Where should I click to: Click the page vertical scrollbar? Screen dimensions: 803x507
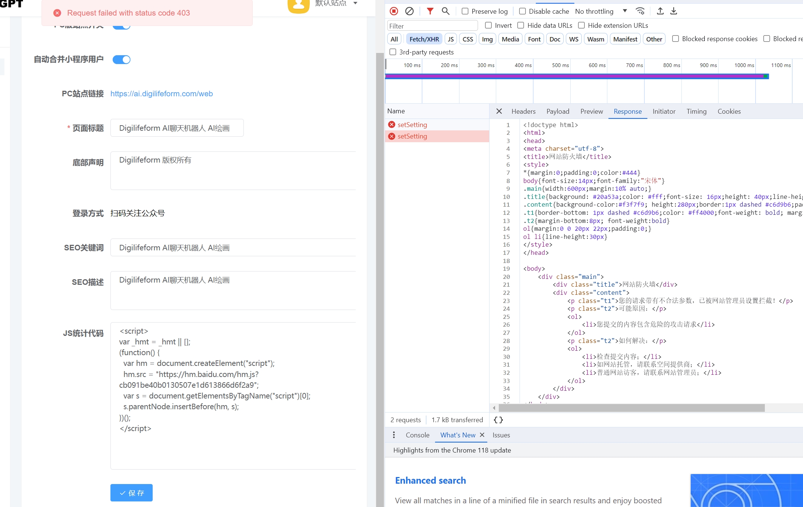pyautogui.click(x=380, y=280)
